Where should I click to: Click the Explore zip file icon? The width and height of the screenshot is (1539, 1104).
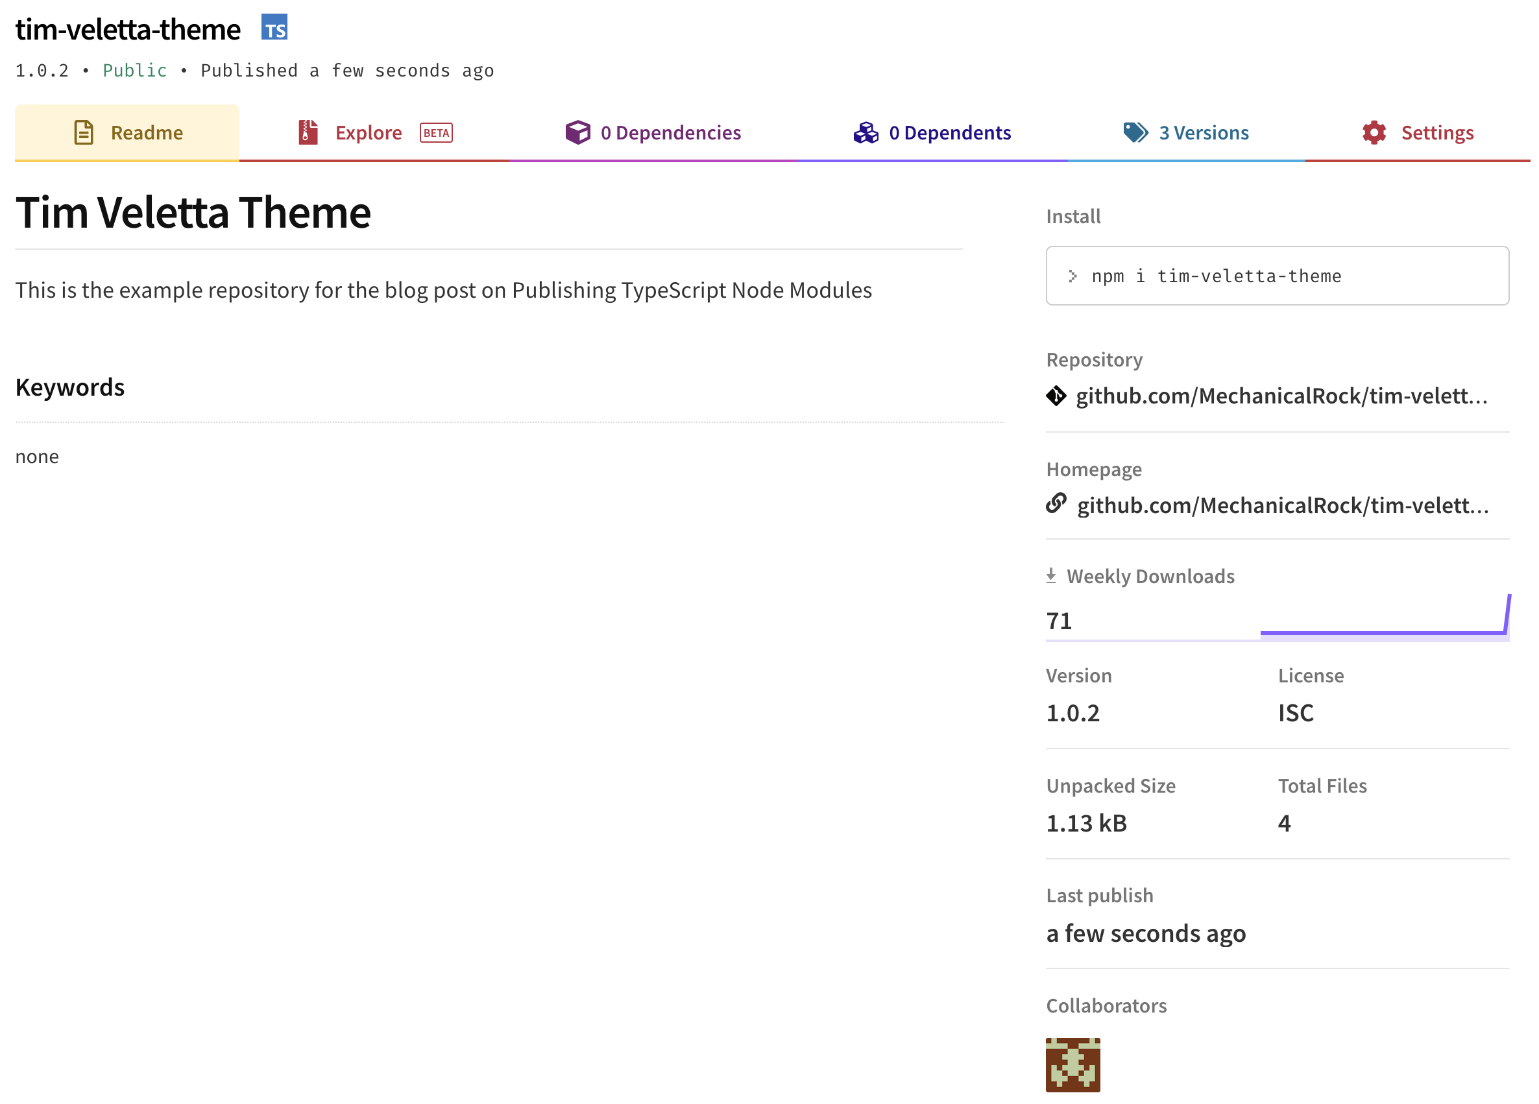click(x=308, y=132)
